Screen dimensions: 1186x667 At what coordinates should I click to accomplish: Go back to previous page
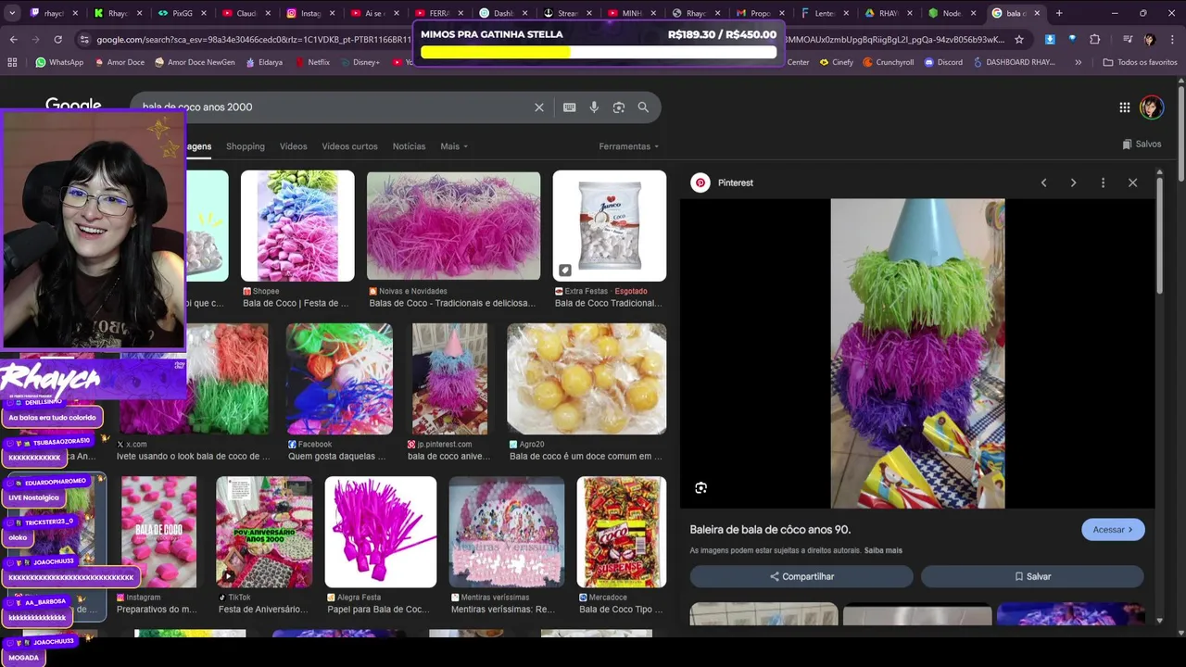point(13,40)
